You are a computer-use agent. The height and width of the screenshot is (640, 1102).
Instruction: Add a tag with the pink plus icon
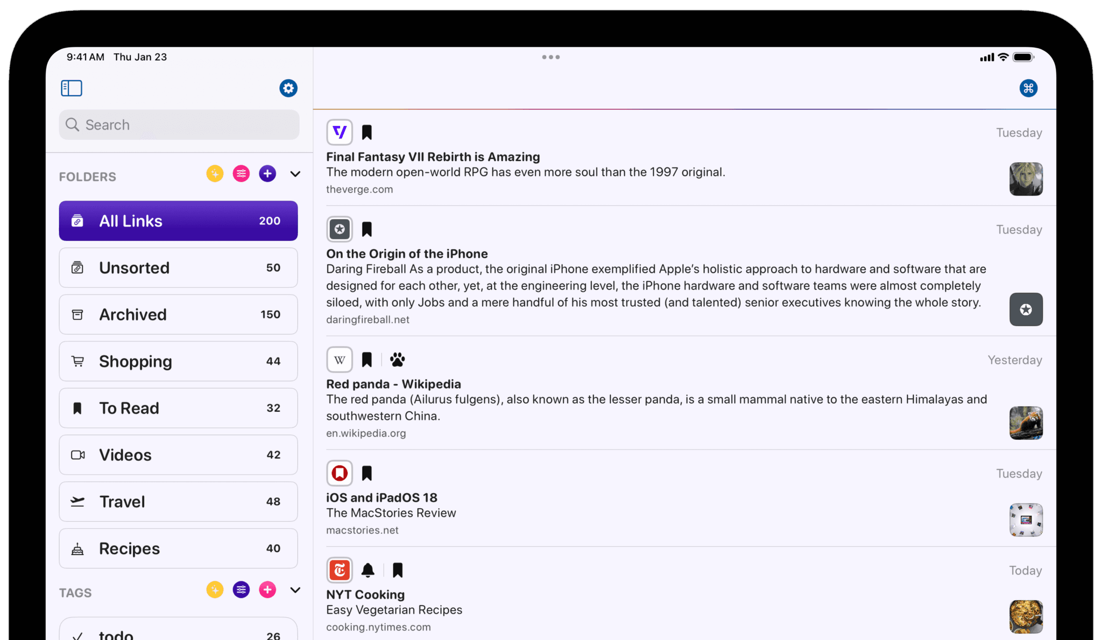[x=267, y=590]
